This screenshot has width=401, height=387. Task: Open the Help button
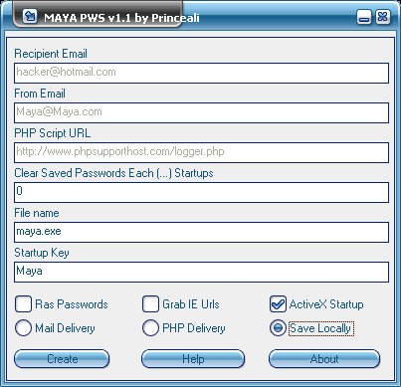(193, 359)
